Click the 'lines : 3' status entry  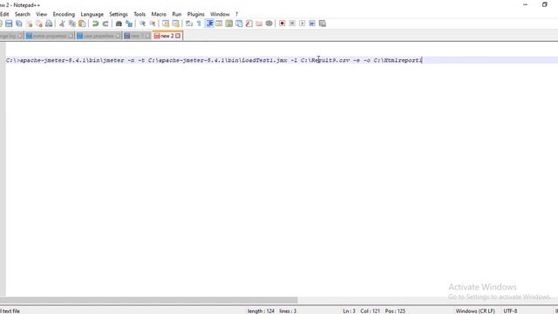coord(288,311)
